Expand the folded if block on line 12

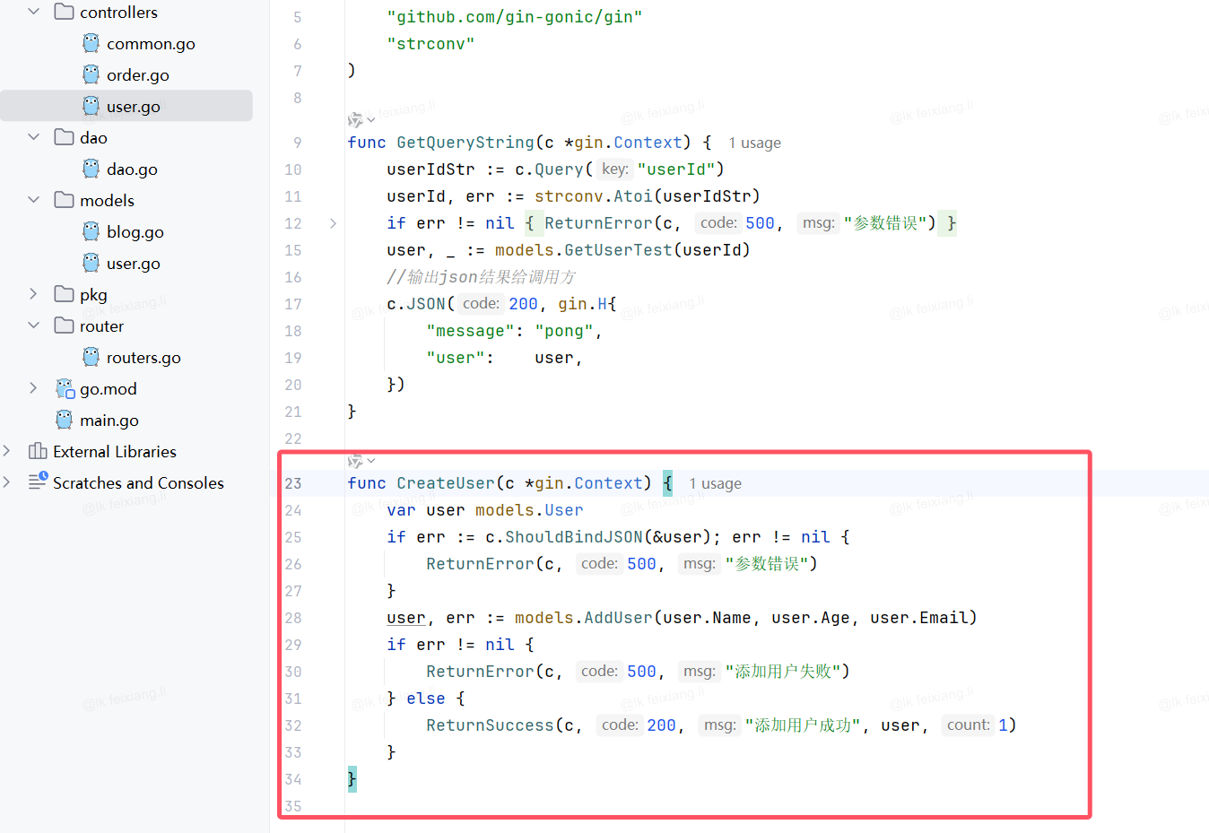(x=333, y=223)
